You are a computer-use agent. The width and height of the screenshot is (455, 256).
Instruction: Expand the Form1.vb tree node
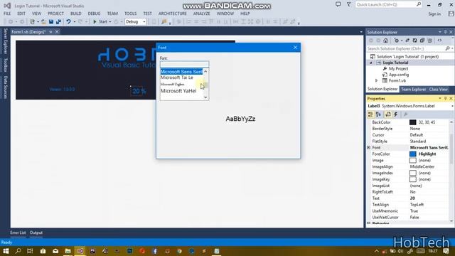(376, 80)
